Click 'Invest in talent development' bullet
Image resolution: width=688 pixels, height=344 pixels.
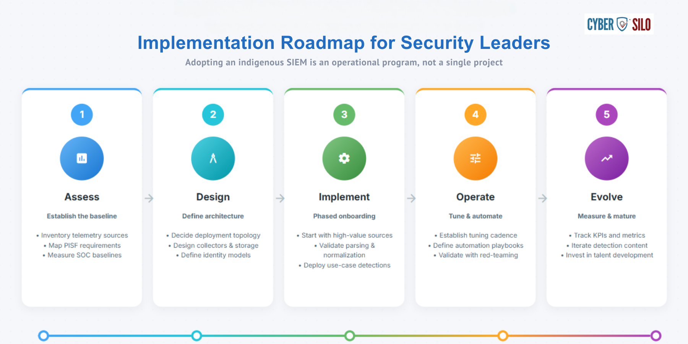coord(607,255)
